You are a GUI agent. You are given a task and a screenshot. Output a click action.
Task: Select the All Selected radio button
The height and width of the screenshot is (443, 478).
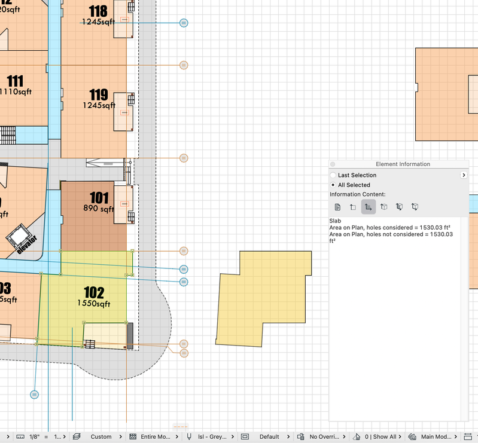pos(333,185)
